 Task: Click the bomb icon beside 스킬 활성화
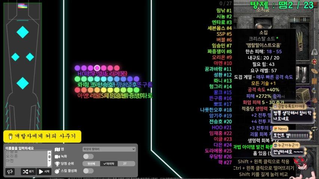point(57,171)
